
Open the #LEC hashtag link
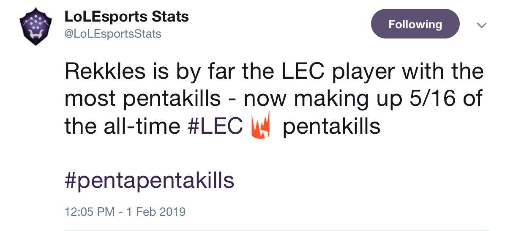point(215,126)
